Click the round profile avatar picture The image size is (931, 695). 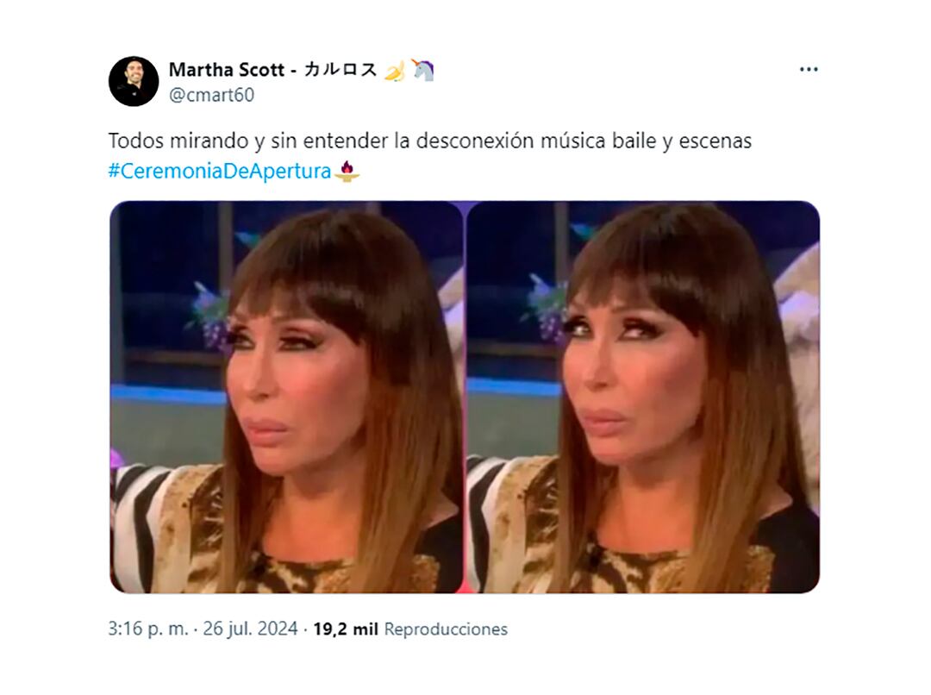point(134,81)
